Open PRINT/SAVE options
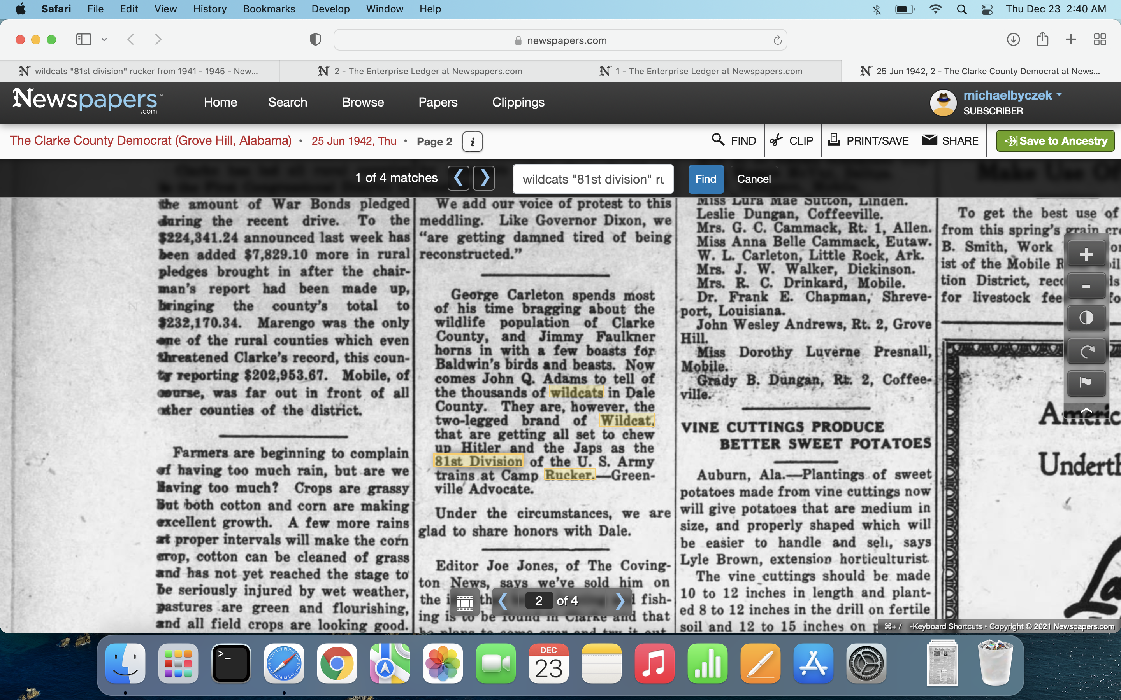The height and width of the screenshot is (700, 1121). [x=869, y=141]
